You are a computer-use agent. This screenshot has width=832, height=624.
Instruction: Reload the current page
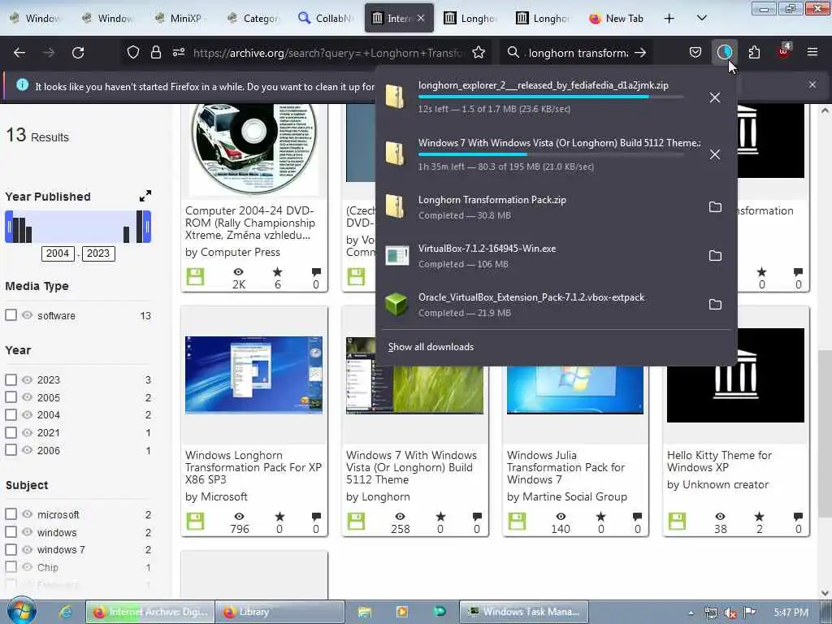78,53
